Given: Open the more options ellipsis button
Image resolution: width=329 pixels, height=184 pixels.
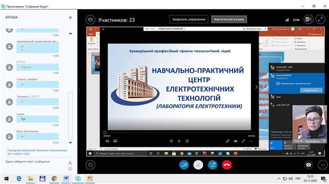Looking at the screenshot, I should coord(322,165).
